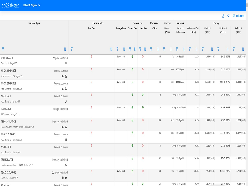Sort by 1Y NU std column
The width and height of the screenshot is (248, 186).
[212, 49]
